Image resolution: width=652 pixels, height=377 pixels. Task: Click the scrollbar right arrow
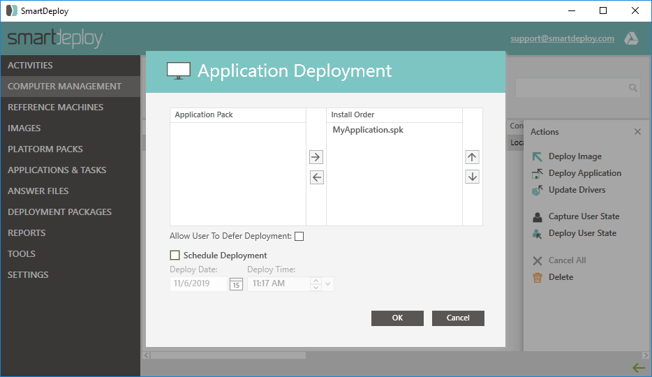[x=645, y=355]
